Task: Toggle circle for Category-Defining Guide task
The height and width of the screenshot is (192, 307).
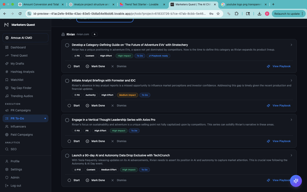Action: [67, 45]
